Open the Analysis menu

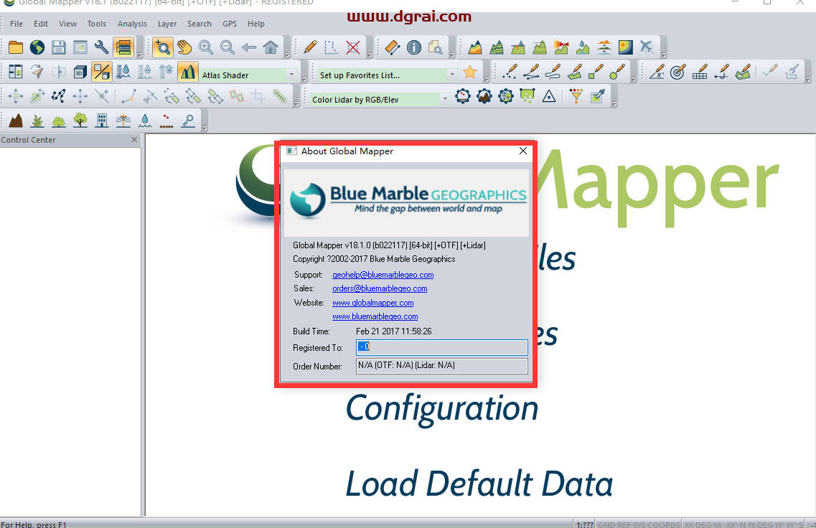coord(132,24)
